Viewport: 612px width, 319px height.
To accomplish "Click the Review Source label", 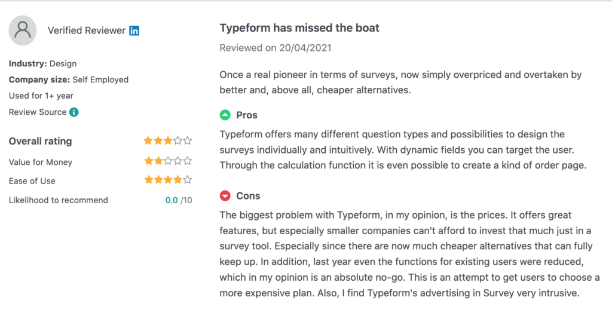I will pos(38,112).
